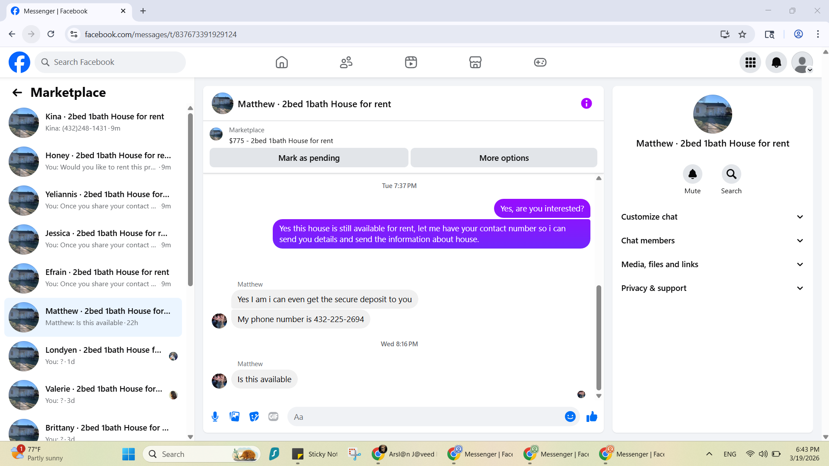Screen dimensions: 829x466
Task: Open the $775 2bed 1bath listing link
Action: [281, 140]
